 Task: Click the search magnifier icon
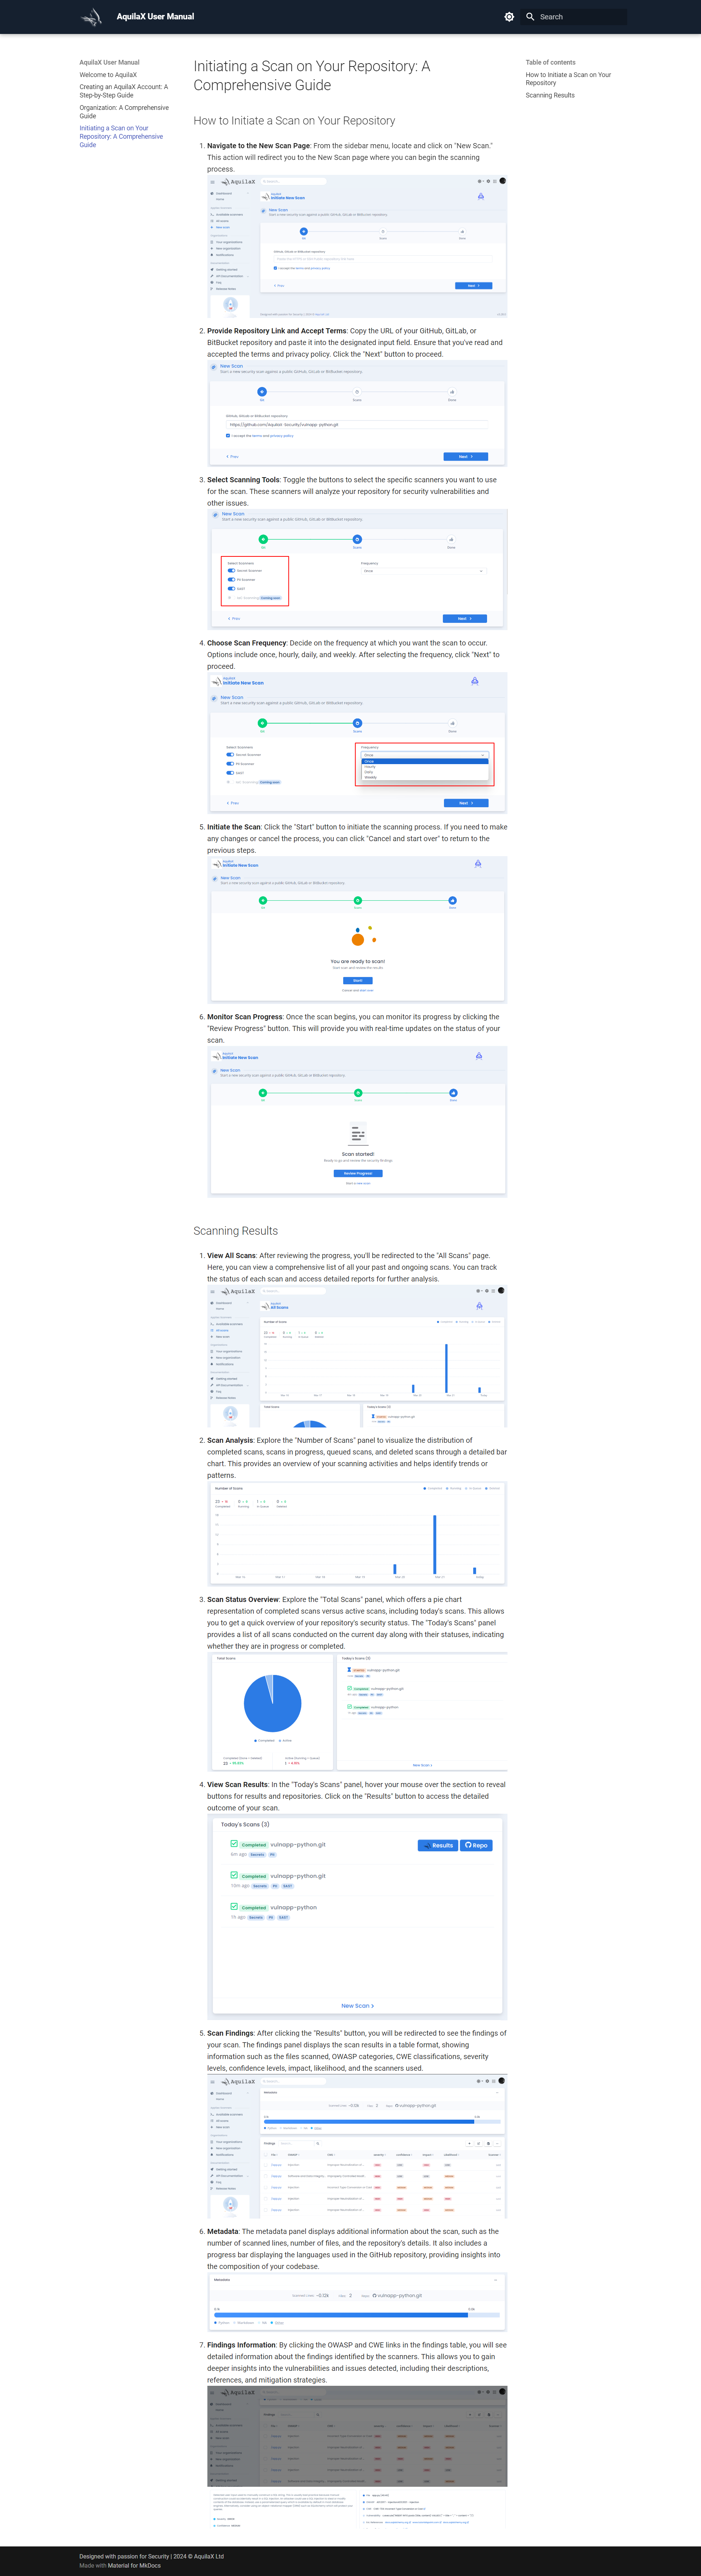point(530,17)
